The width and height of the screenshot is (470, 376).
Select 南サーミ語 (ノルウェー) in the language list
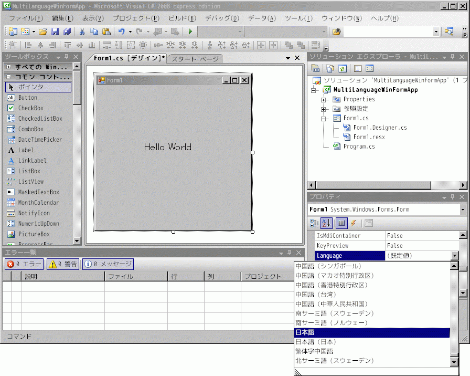click(372, 323)
